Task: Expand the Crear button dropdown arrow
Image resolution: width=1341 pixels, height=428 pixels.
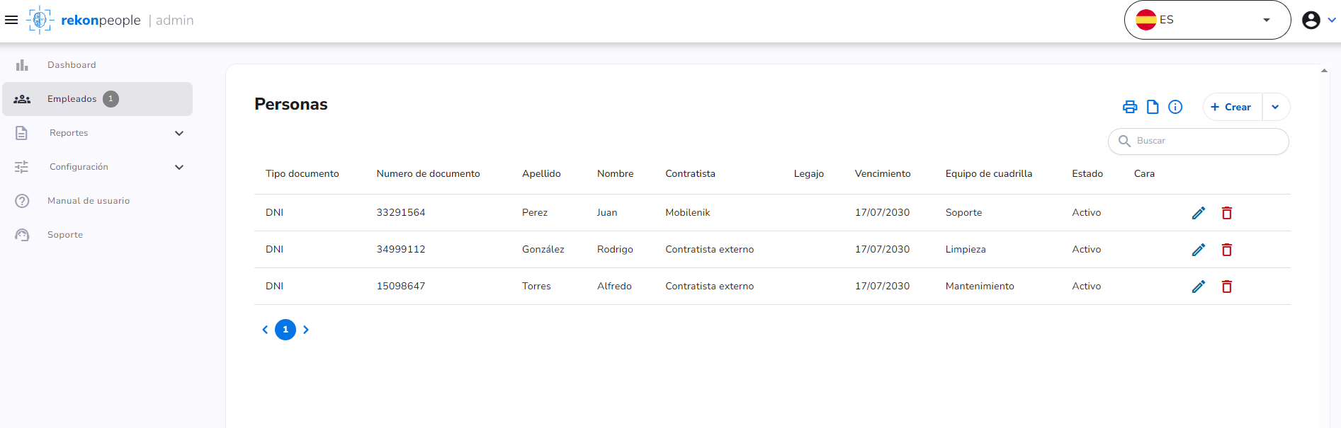Action: [x=1276, y=107]
